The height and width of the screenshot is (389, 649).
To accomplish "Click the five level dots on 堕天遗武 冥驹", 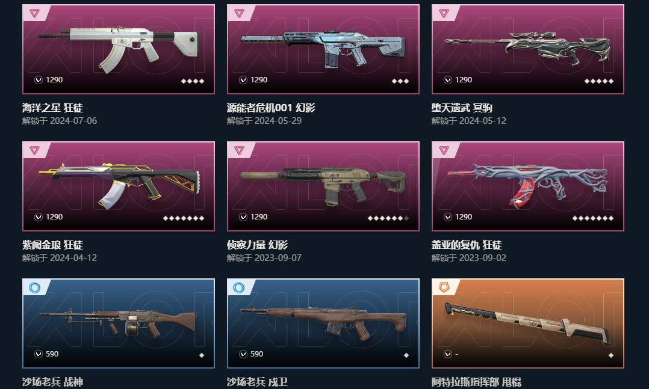I will [x=598, y=81].
